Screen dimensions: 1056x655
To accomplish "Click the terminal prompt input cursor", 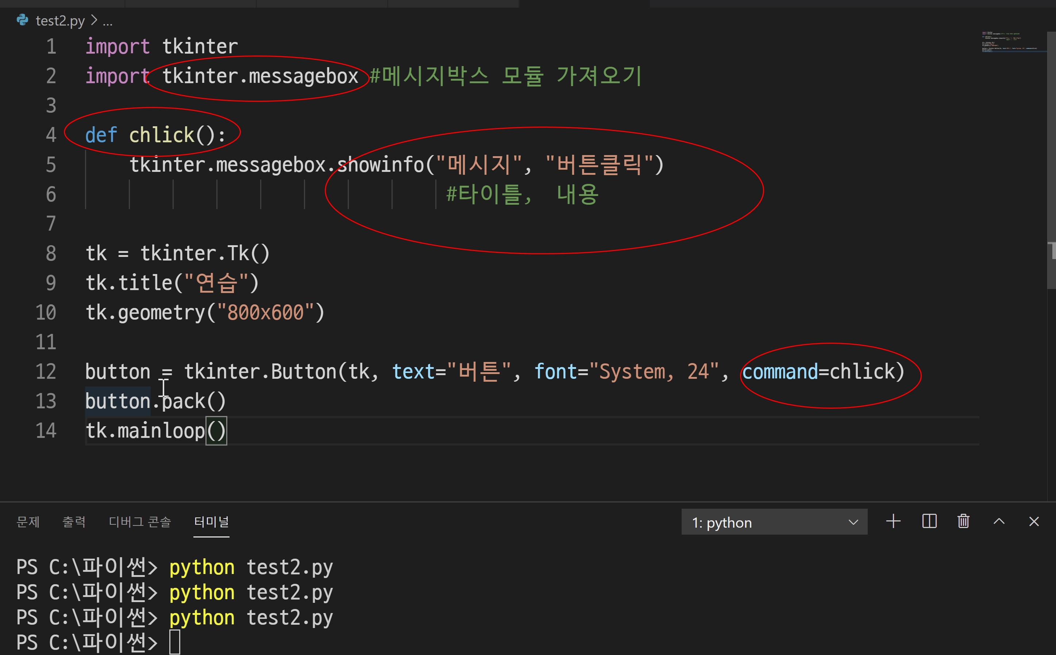I will pyautogui.click(x=174, y=642).
